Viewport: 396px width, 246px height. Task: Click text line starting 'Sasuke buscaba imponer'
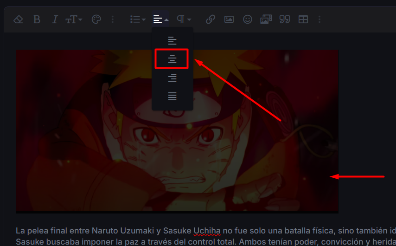point(206,242)
